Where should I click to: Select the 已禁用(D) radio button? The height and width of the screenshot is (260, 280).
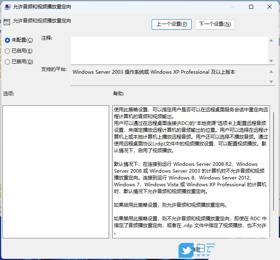click(x=7, y=62)
